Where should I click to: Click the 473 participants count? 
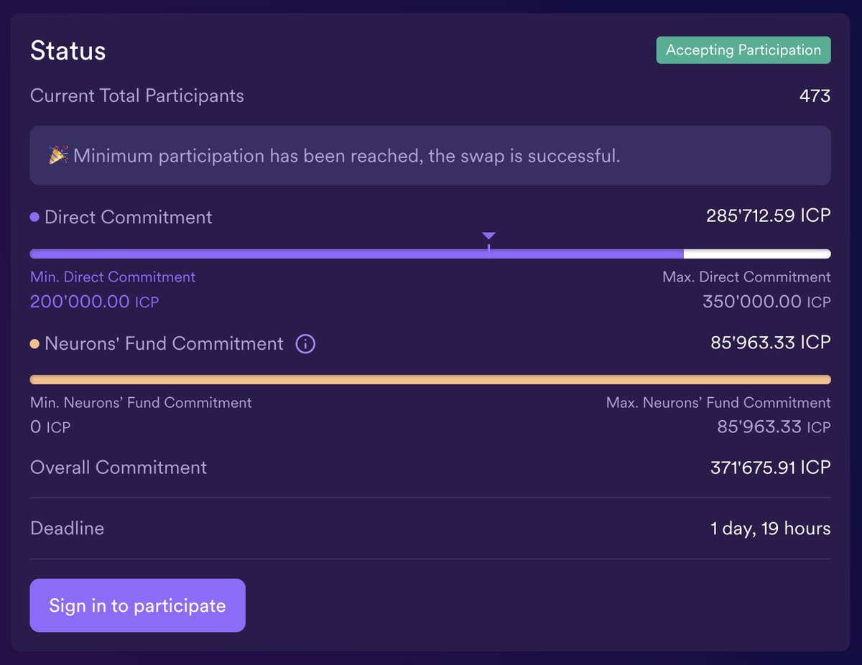[x=815, y=96]
